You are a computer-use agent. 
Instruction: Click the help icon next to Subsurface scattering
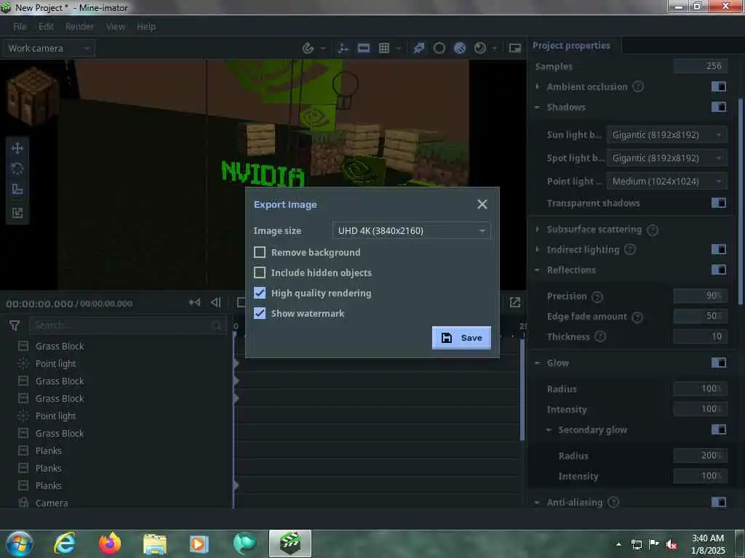[653, 230]
